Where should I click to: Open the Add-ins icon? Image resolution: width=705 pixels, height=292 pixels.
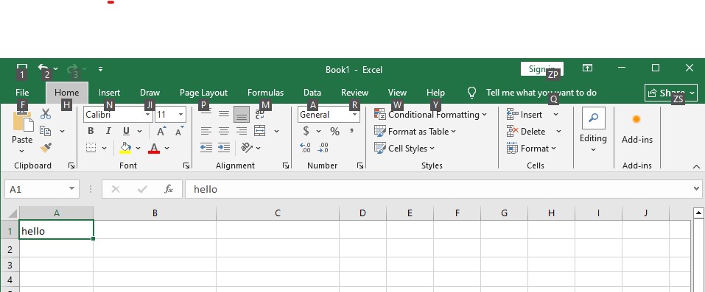636,119
